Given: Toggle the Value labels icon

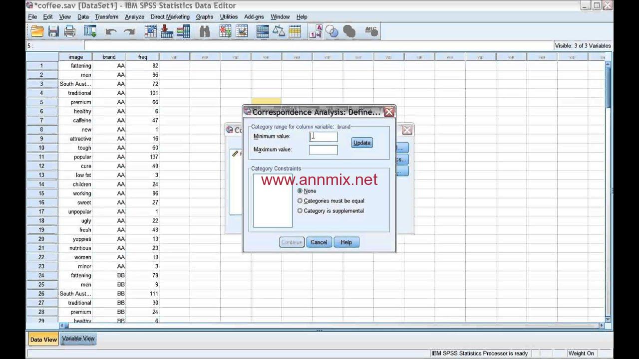Looking at the screenshot, I should pos(316,31).
